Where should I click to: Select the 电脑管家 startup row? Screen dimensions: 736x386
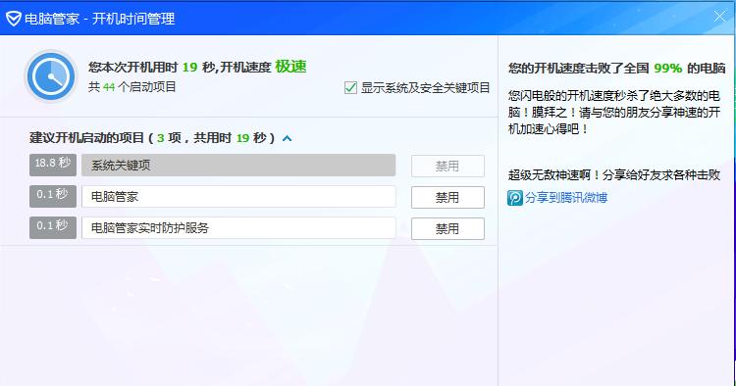[238, 197]
